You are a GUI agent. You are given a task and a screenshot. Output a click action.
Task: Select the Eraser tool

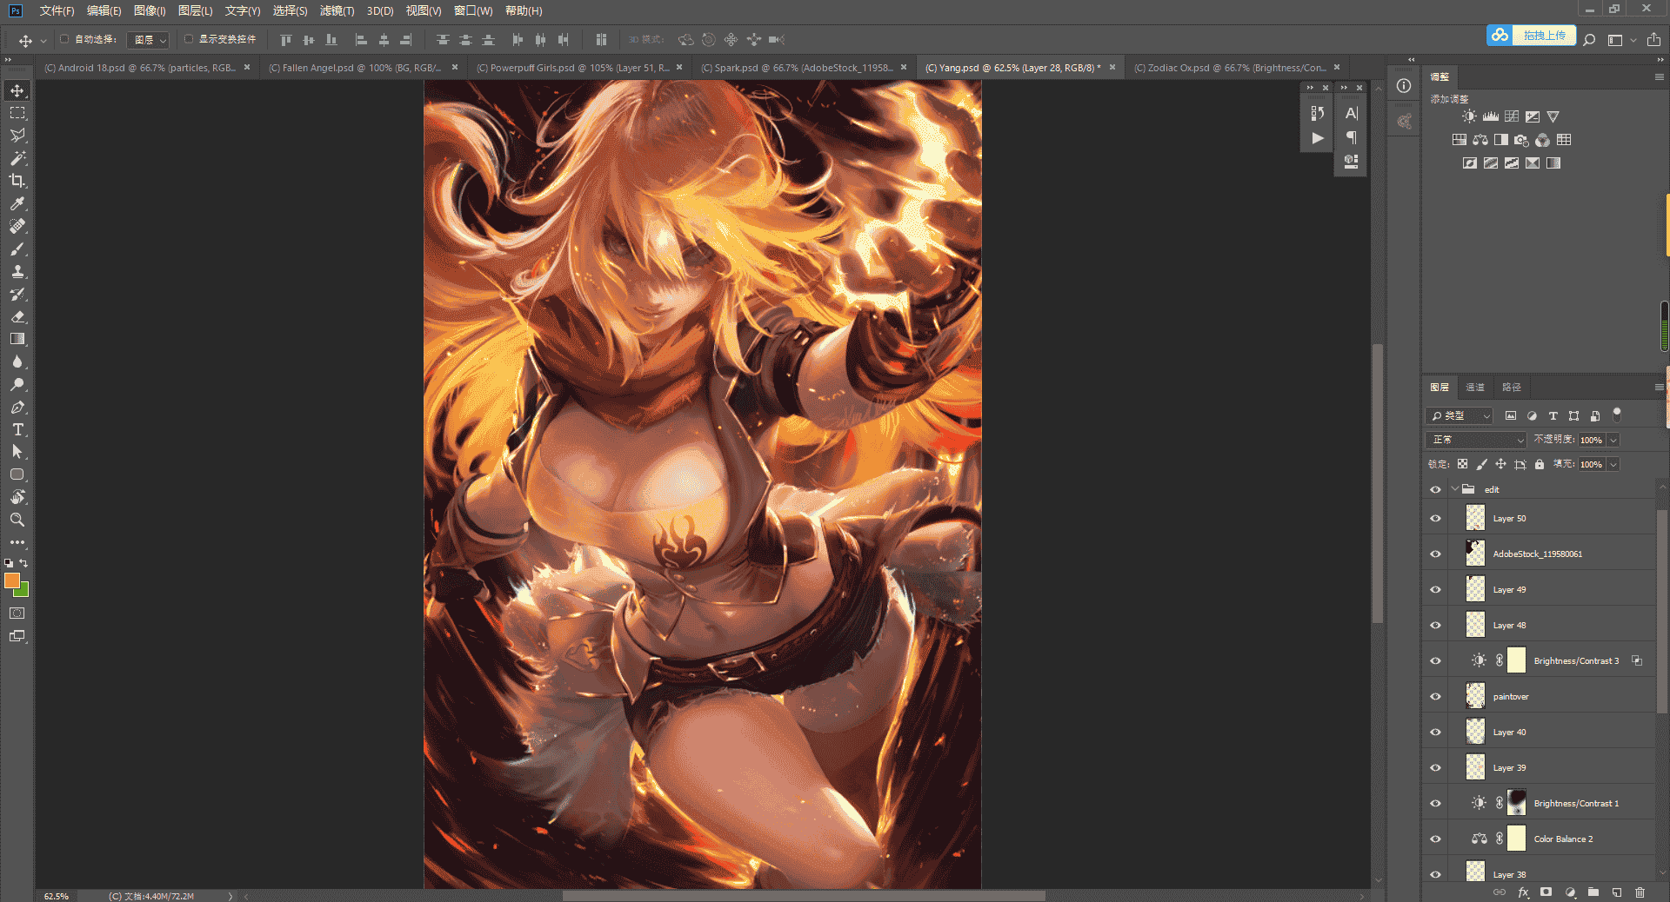pos(17,316)
